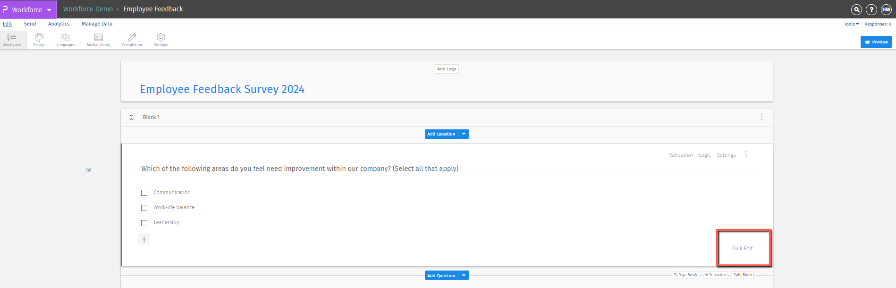Viewport: 896px width, 288px height.
Task: Click the Bulk Edit link
Action: click(743, 248)
